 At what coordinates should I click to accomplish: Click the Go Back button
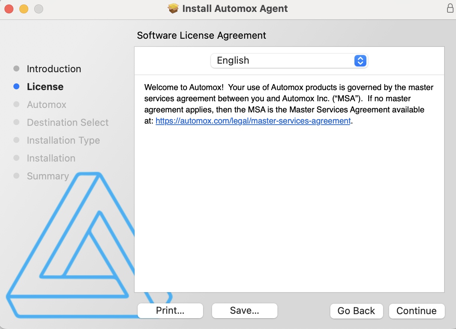tap(356, 311)
